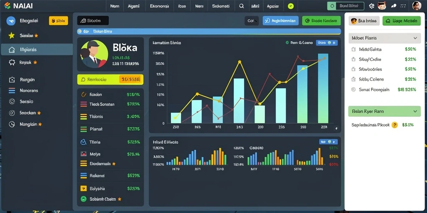This screenshot has width=427, height=213.
Task: Toggle the yellow-green round indicator in the top navigation
Action: click(291, 6)
